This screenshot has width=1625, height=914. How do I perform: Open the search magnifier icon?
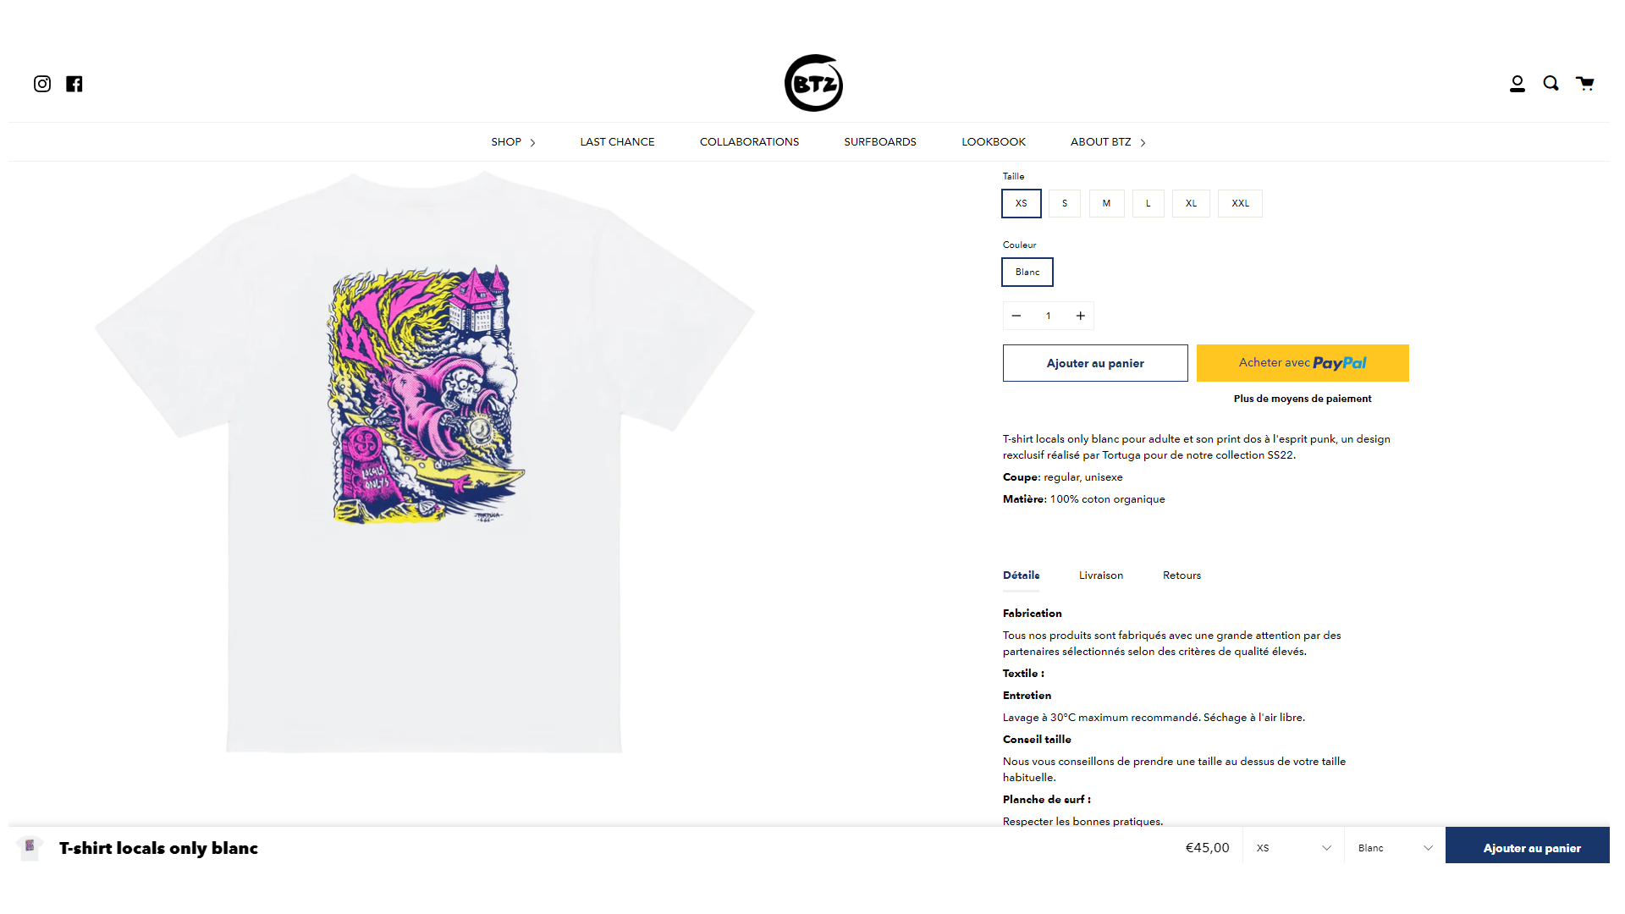tap(1551, 83)
